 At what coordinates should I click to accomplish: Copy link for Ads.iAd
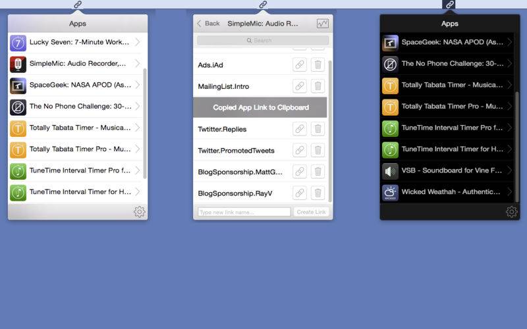(x=300, y=65)
